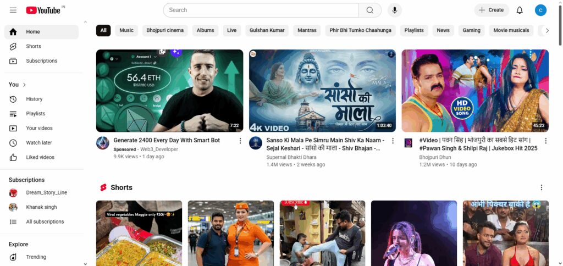
Task: Click into the Search field
Action: (x=261, y=10)
